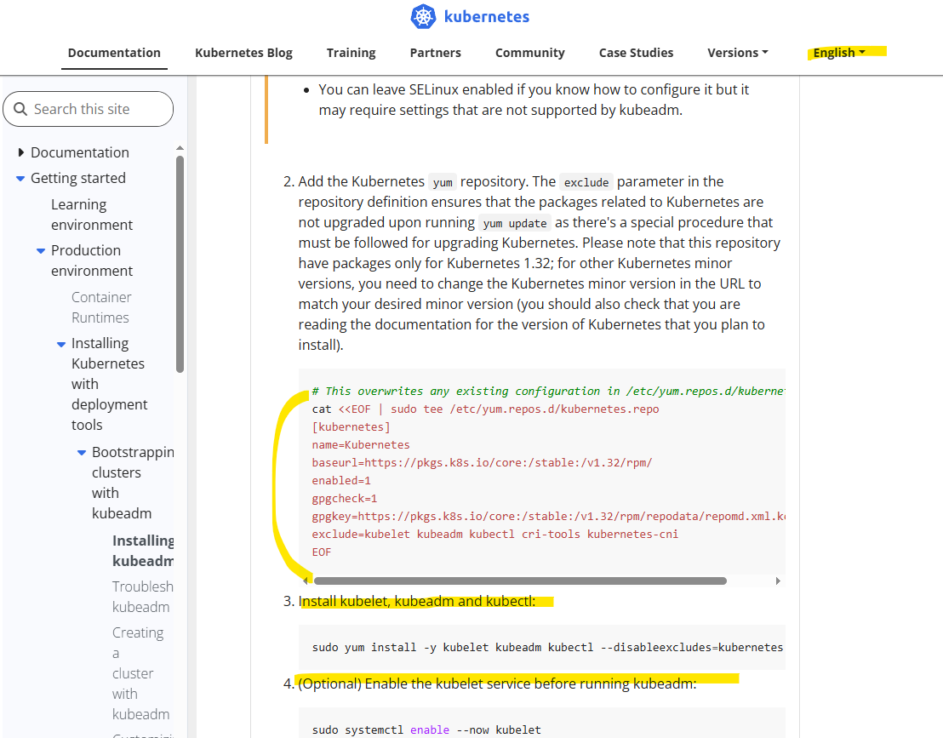Open the Kubernetes Blog page

243,52
